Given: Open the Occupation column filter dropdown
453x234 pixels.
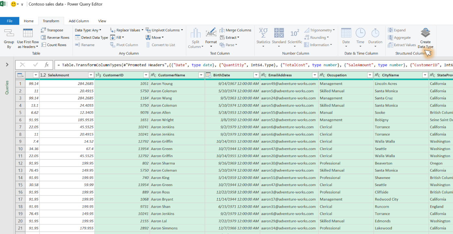Looking at the screenshot, I should coord(370,75).
